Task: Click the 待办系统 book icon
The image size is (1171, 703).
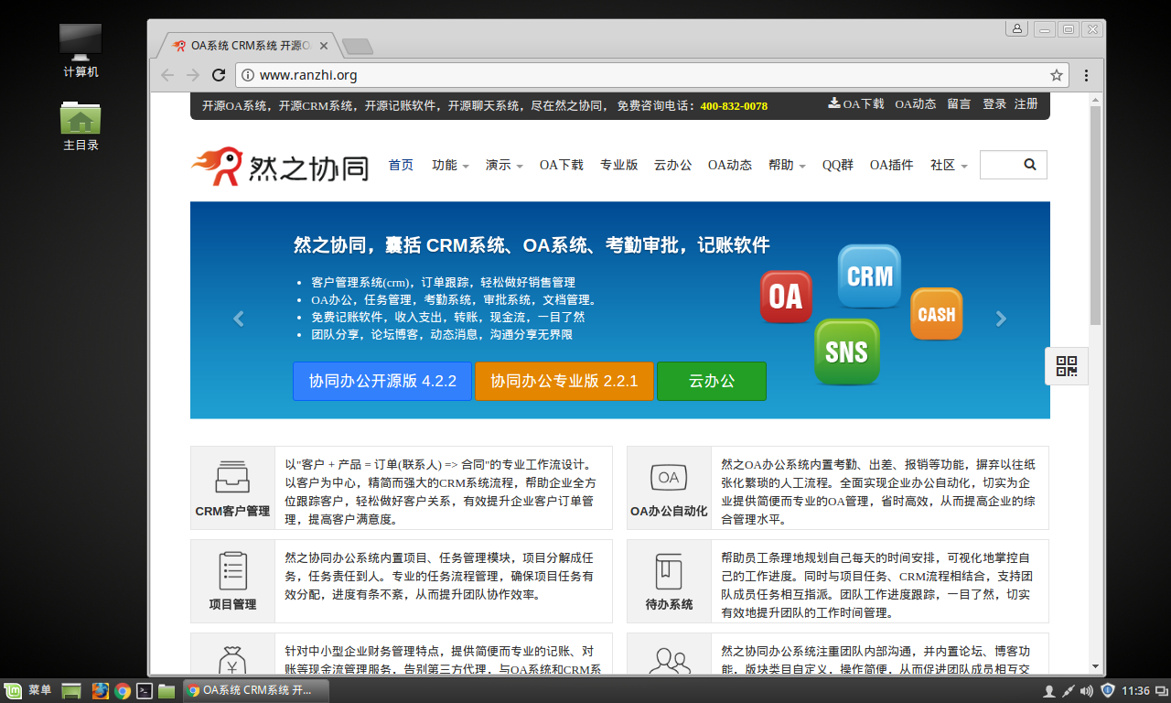Action: pos(669,571)
